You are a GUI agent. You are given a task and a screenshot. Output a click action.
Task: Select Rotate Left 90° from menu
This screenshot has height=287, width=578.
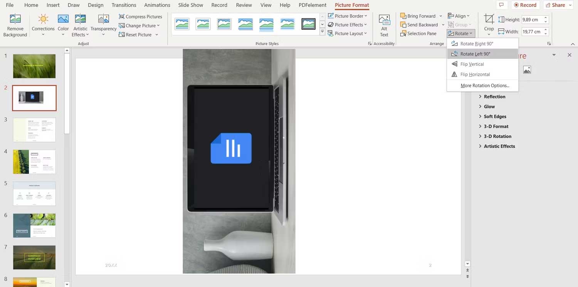[x=475, y=54]
